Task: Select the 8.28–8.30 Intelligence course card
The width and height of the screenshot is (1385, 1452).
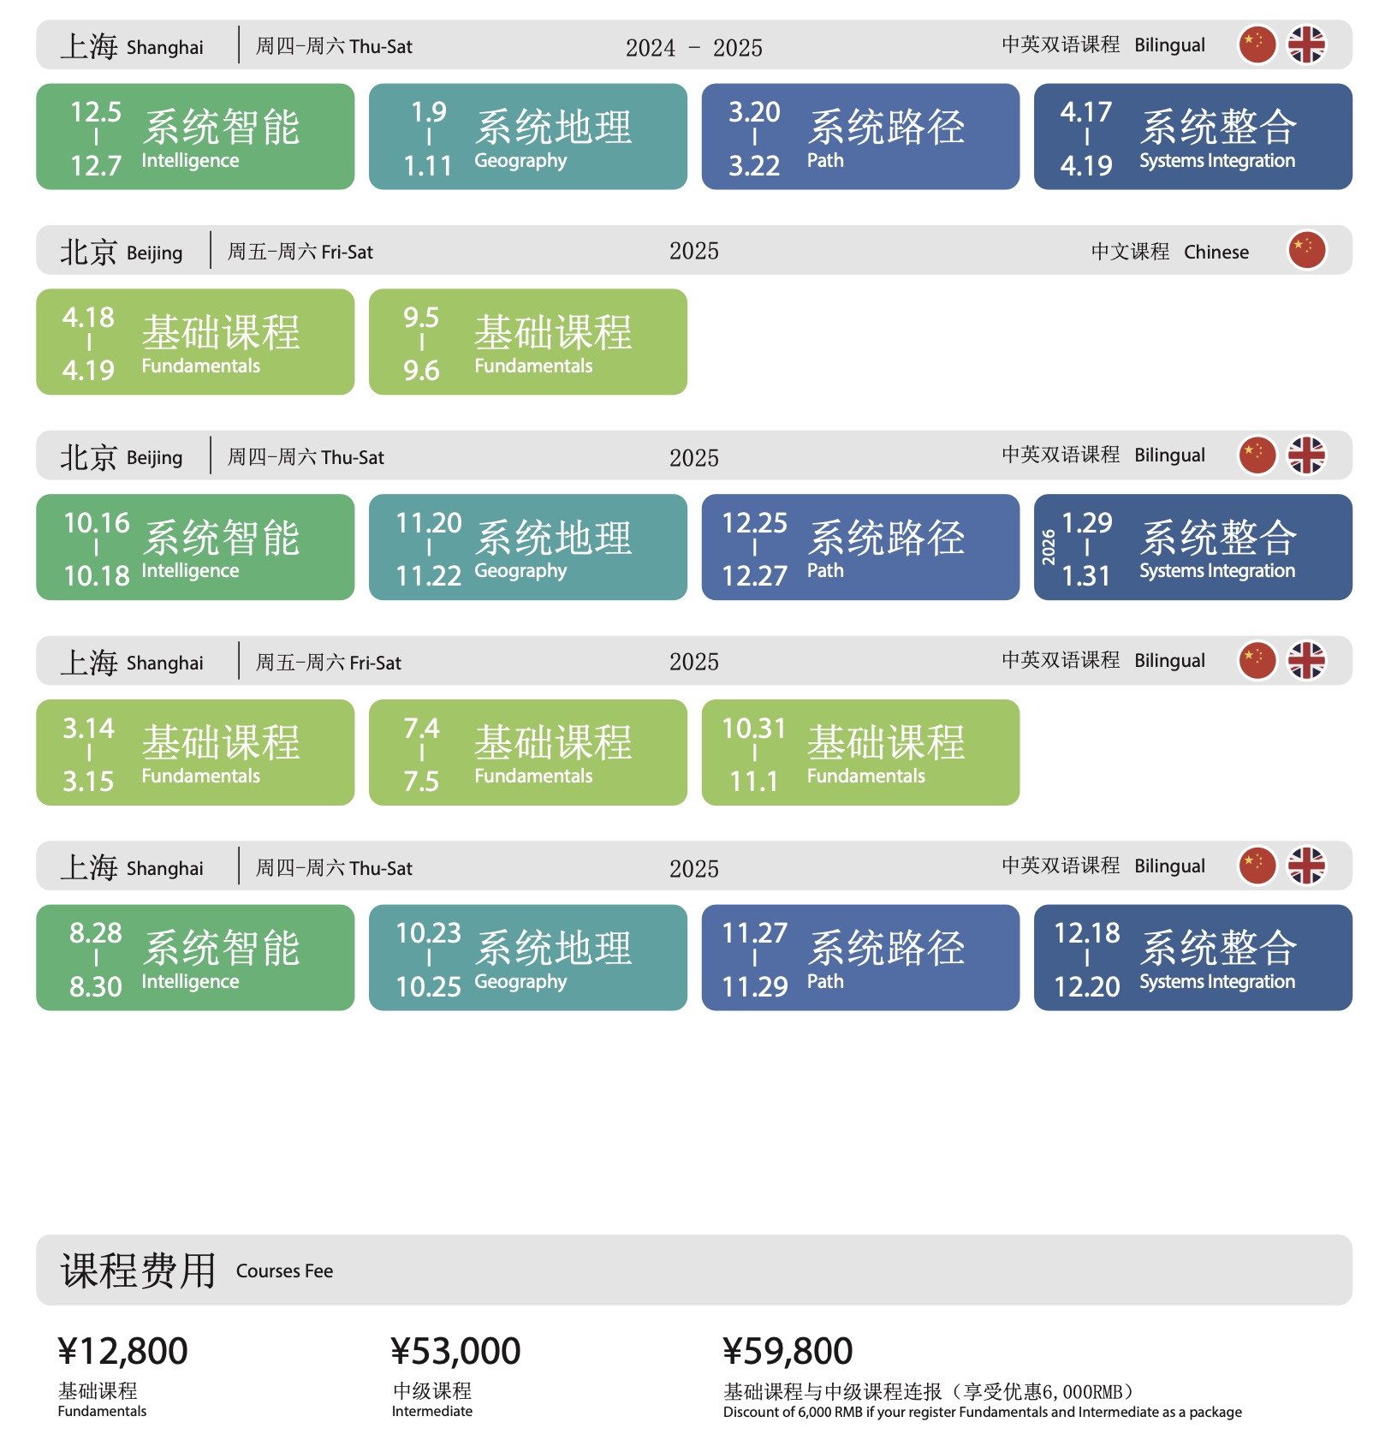Action: (x=195, y=957)
